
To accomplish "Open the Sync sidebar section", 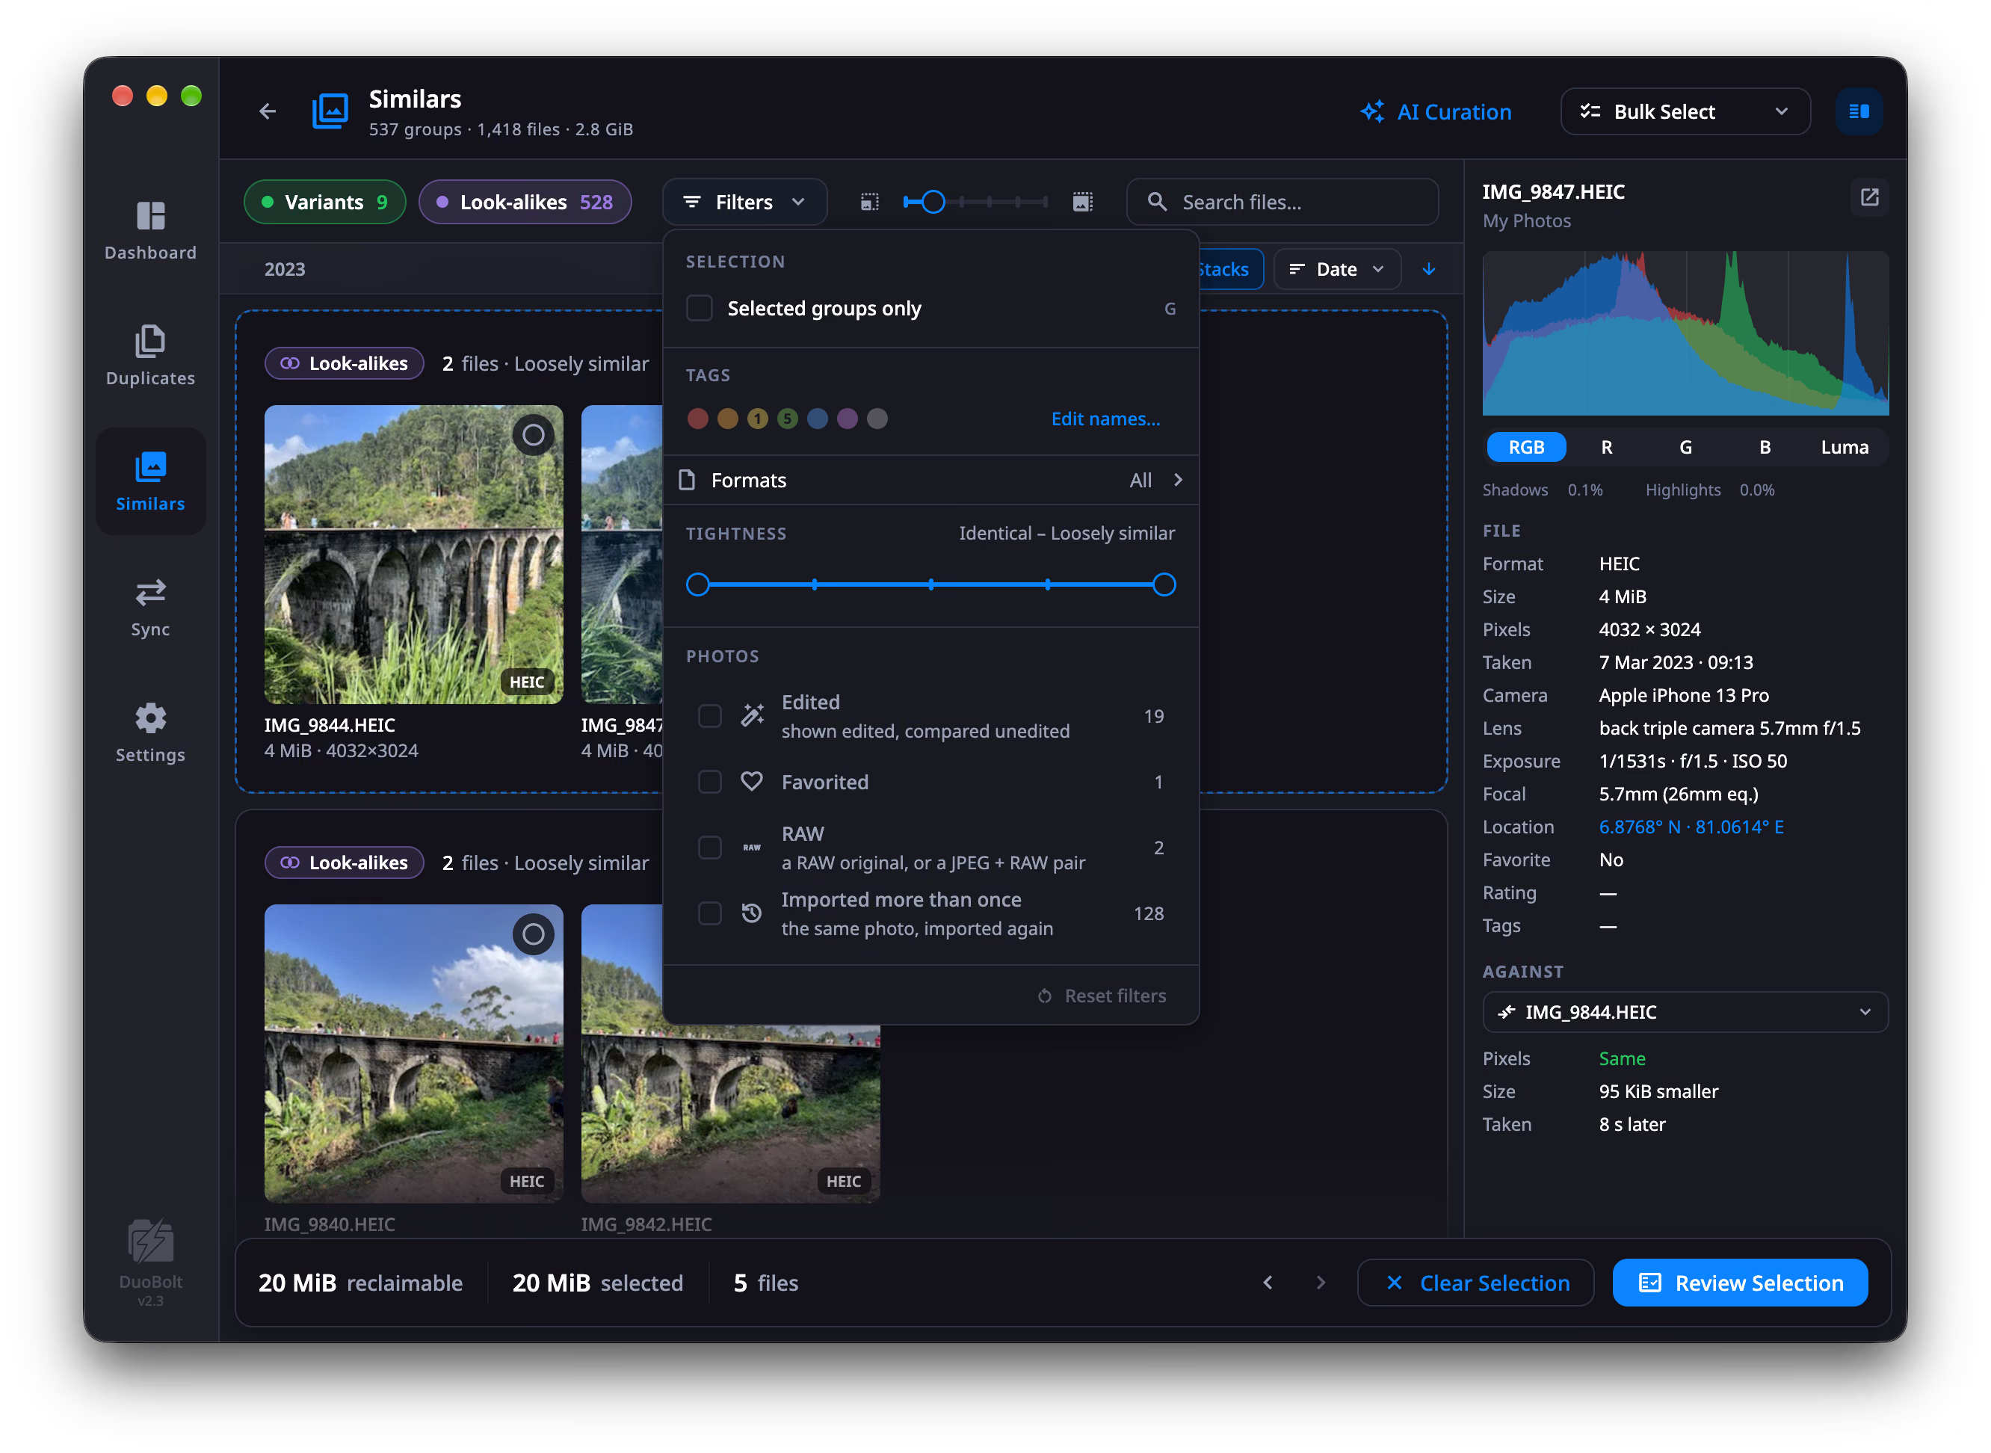I will (x=150, y=607).
